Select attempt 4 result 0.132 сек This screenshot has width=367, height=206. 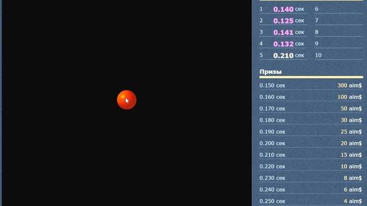(x=288, y=44)
